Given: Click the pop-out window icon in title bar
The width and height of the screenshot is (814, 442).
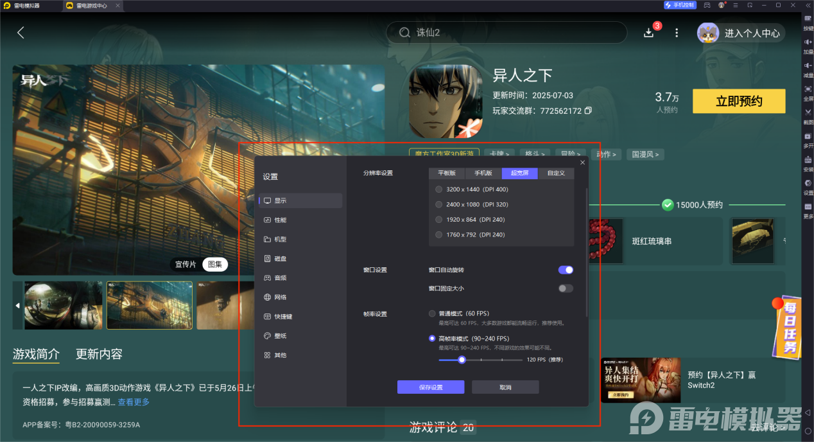Looking at the screenshot, I should (750, 5).
